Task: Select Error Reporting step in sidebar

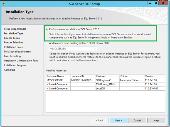Action: (12, 56)
